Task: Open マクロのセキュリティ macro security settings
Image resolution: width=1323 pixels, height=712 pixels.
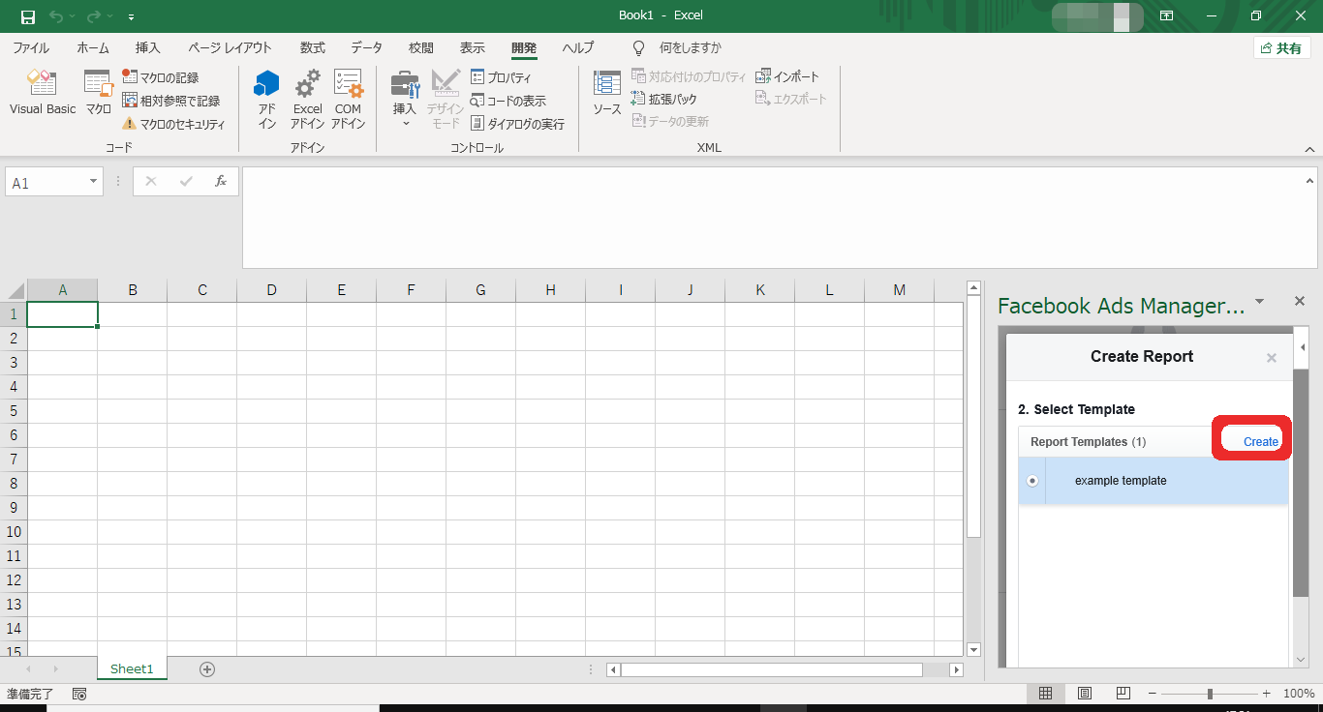Action: tap(172, 124)
